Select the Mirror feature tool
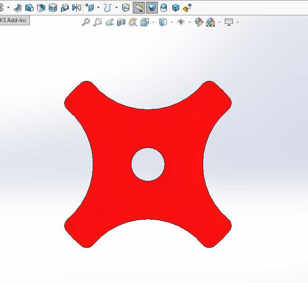This screenshot has width=308, height=283. coord(76,8)
